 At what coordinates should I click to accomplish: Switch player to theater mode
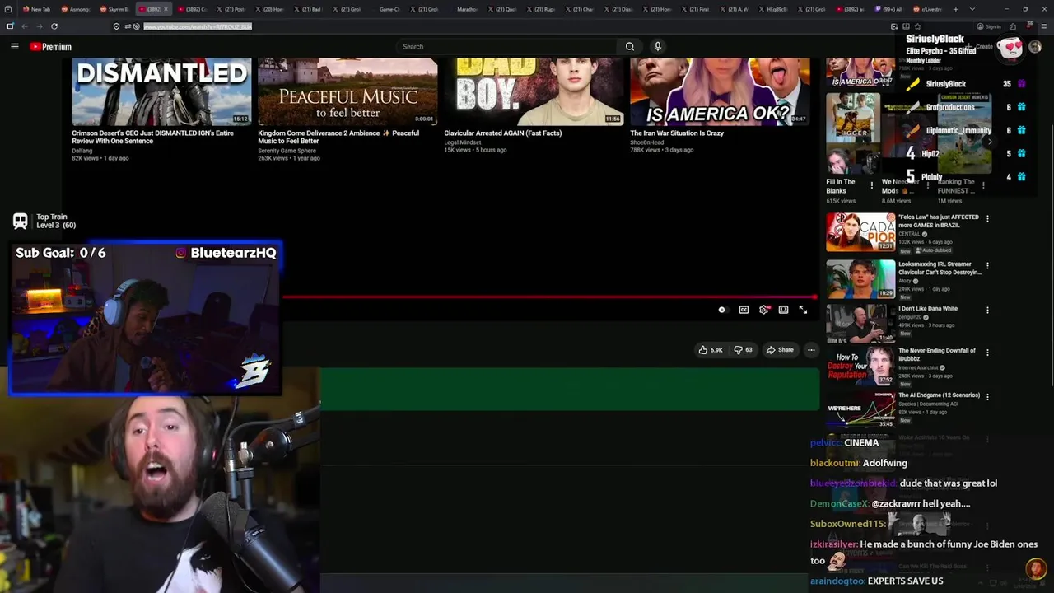[783, 310]
